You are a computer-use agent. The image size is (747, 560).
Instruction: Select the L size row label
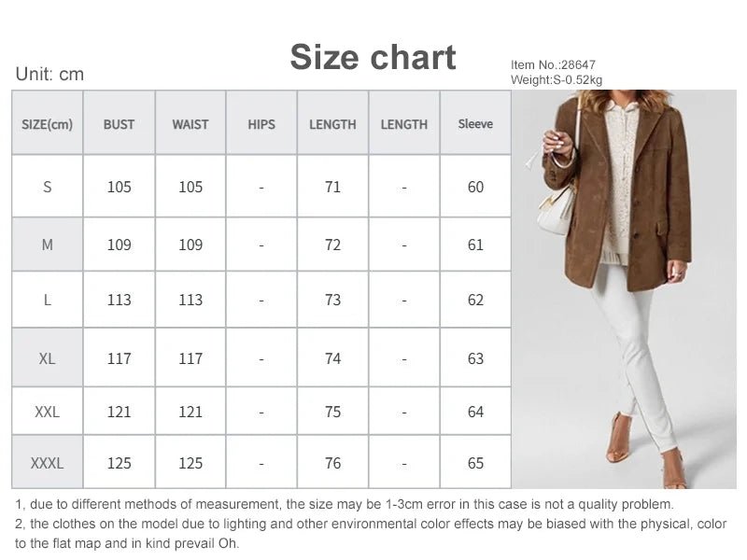pyautogui.click(x=47, y=300)
